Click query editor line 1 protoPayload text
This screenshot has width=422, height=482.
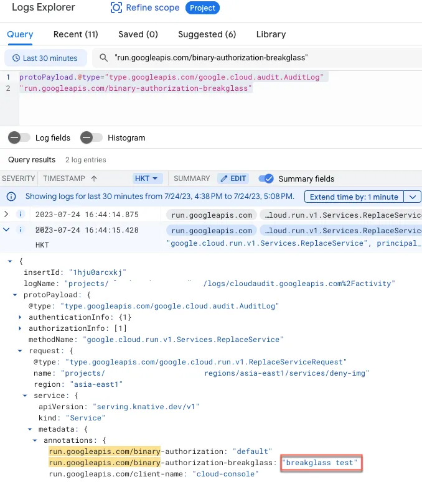(171, 77)
